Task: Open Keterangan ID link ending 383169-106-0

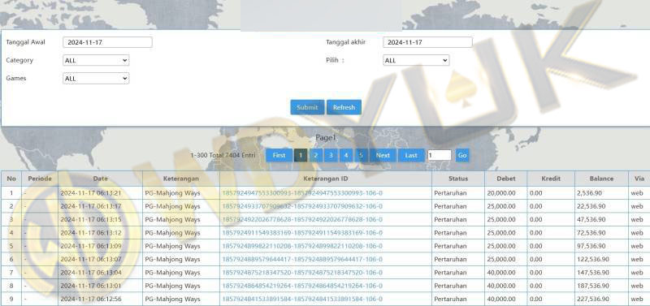Action: [x=302, y=233]
